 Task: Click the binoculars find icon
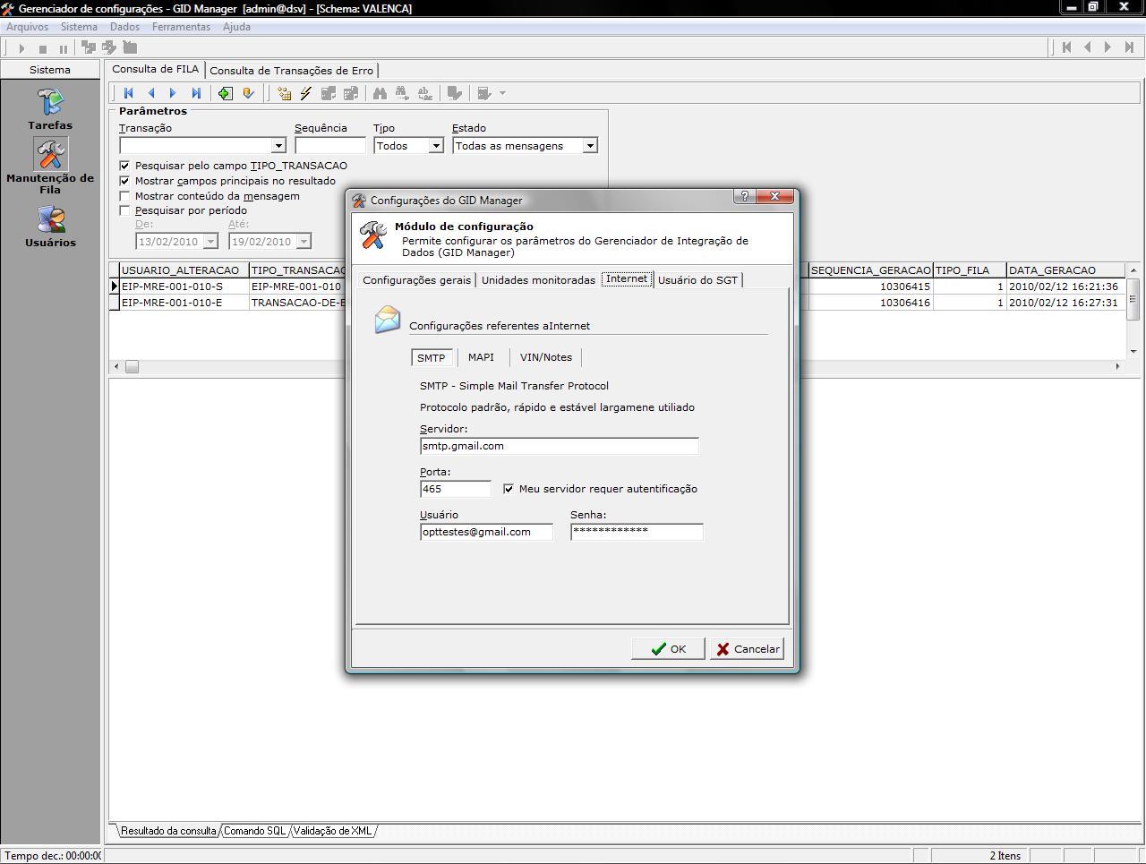(x=380, y=93)
